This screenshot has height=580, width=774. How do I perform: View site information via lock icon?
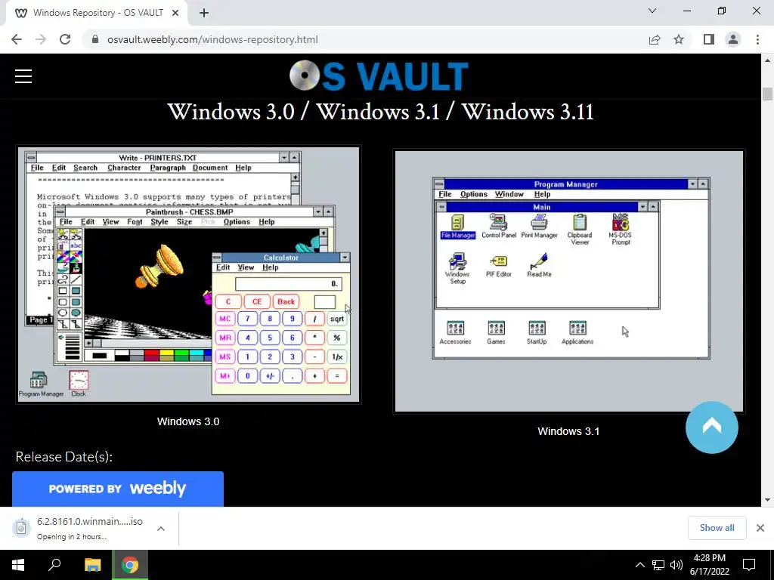pyautogui.click(x=95, y=39)
